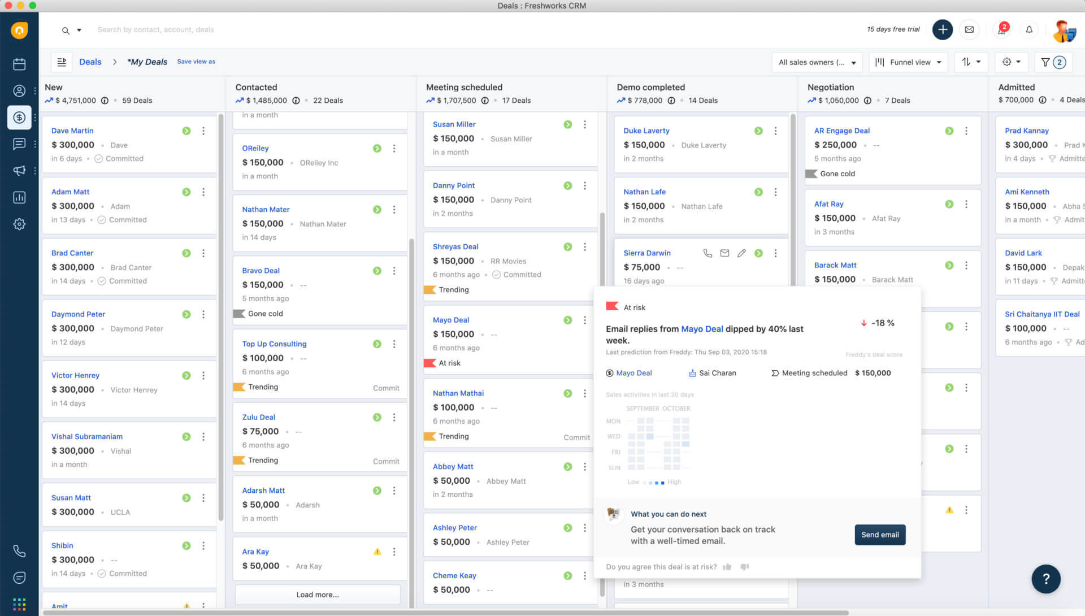
Task: Click the Send email button for Mayo Deal
Action: tap(880, 535)
